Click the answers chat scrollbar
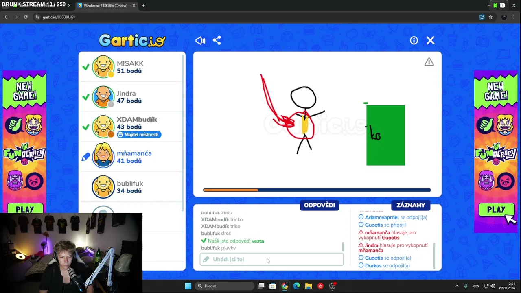 tap(343, 246)
